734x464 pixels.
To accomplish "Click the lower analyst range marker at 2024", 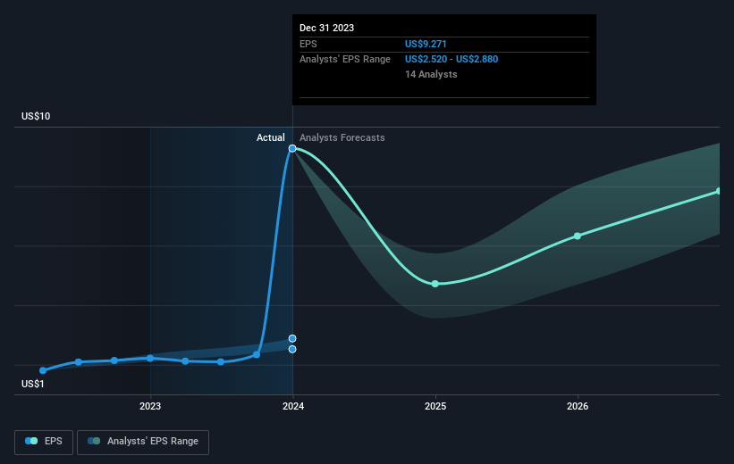I will [292, 349].
